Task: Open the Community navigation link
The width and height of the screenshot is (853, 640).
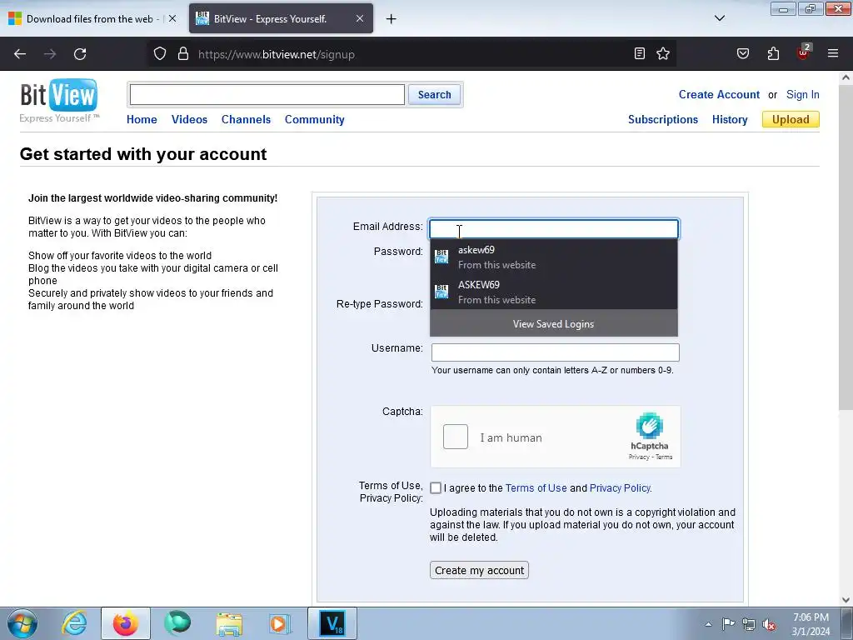Action: click(x=314, y=120)
